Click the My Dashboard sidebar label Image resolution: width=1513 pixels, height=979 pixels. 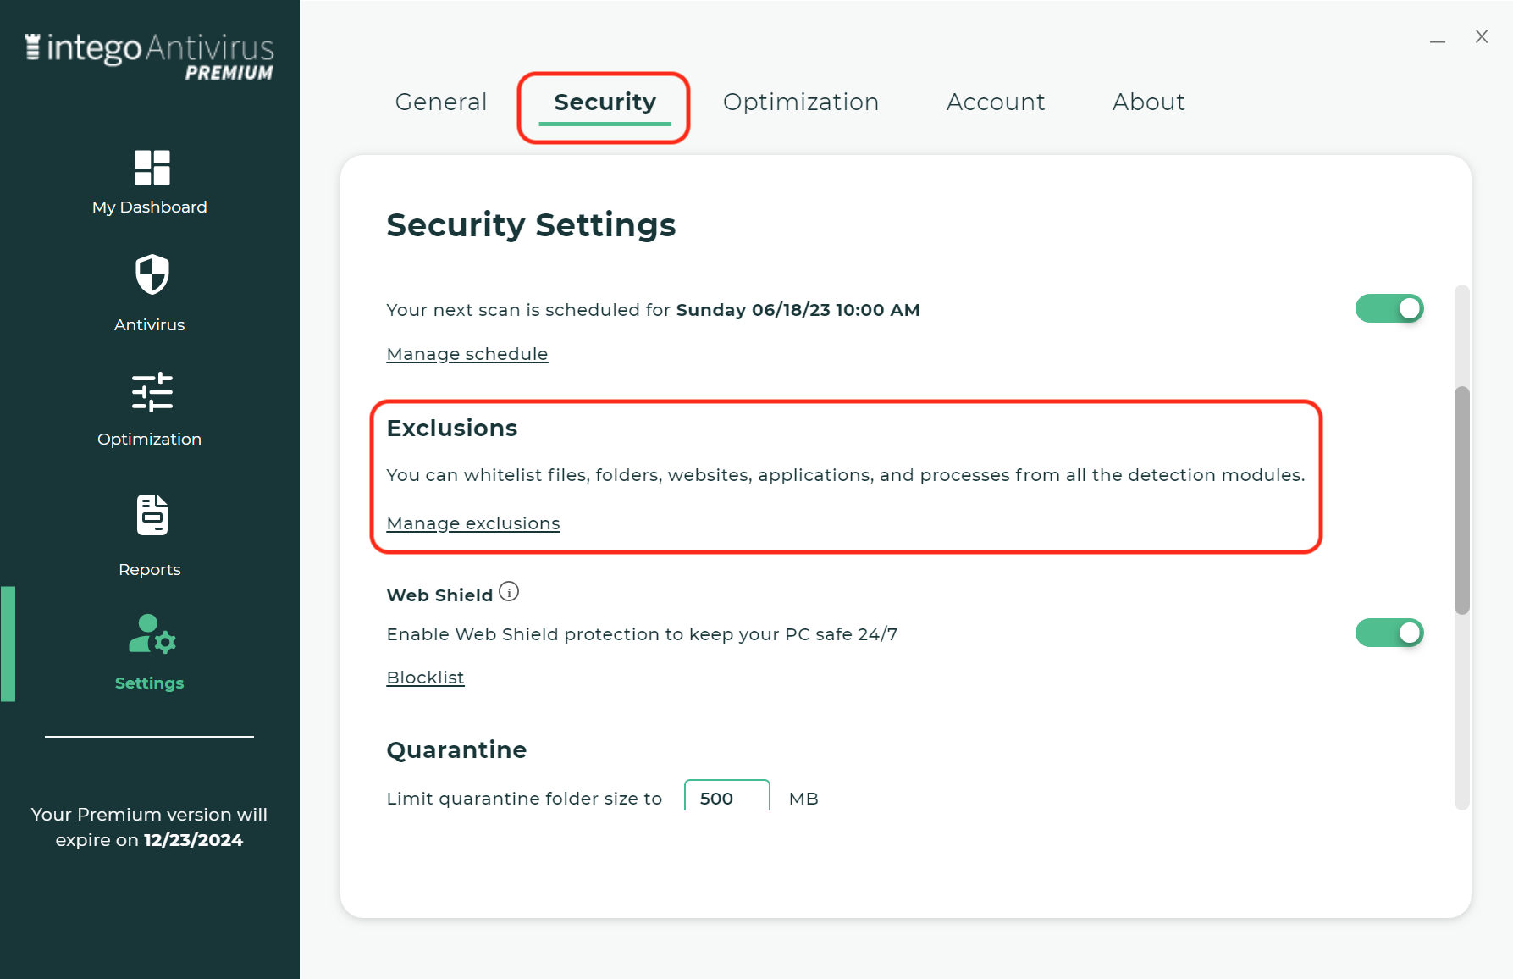tap(150, 207)
